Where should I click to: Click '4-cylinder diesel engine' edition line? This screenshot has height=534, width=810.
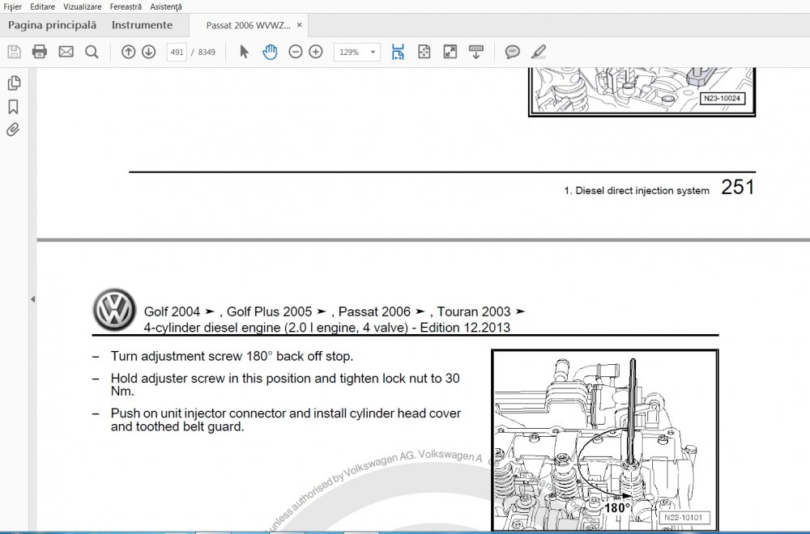click(x=327, y=328)
